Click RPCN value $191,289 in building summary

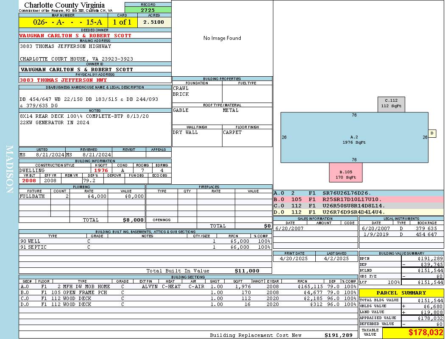pos(430,259)
